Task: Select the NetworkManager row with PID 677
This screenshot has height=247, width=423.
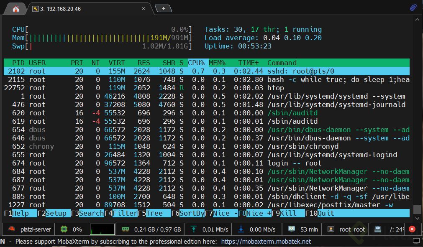Action: (x=207, y=188)
